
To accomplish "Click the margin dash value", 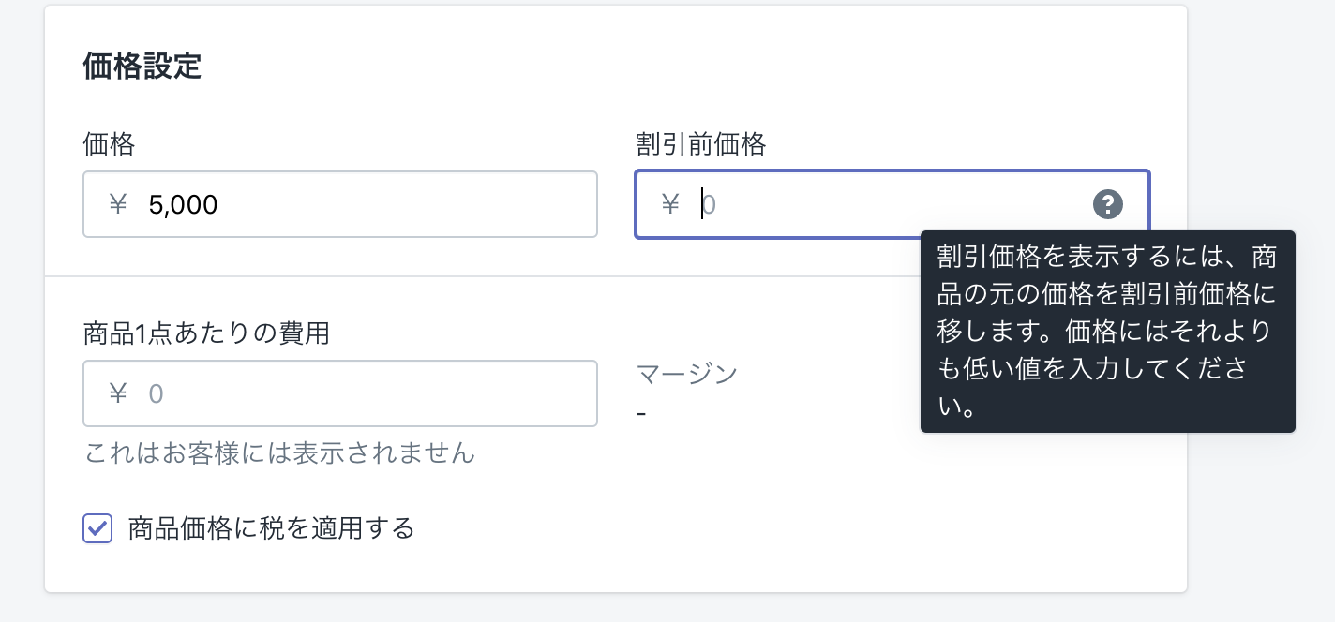I will tap(640, 413).
